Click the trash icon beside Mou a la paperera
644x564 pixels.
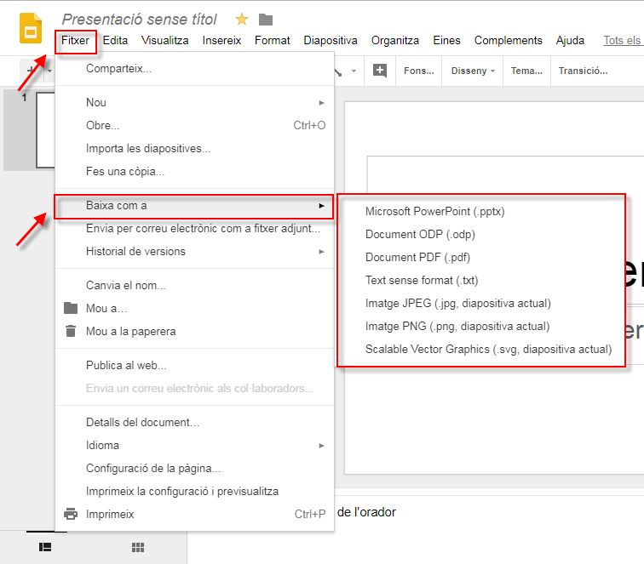(71, 331)
